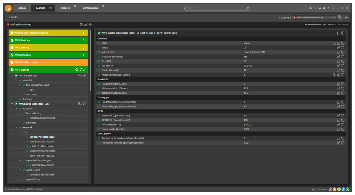This screenshot has width=355, height=195.
Task: Click the red critical status indicator at bottom right
Action: point(330,189)
